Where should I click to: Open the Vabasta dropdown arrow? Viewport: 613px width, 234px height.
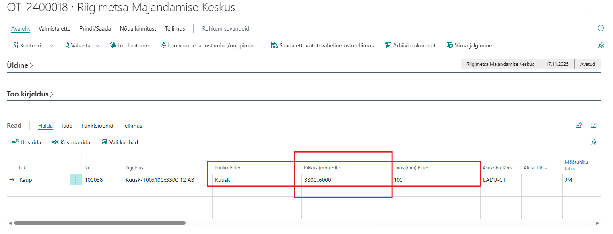[97, 46]
